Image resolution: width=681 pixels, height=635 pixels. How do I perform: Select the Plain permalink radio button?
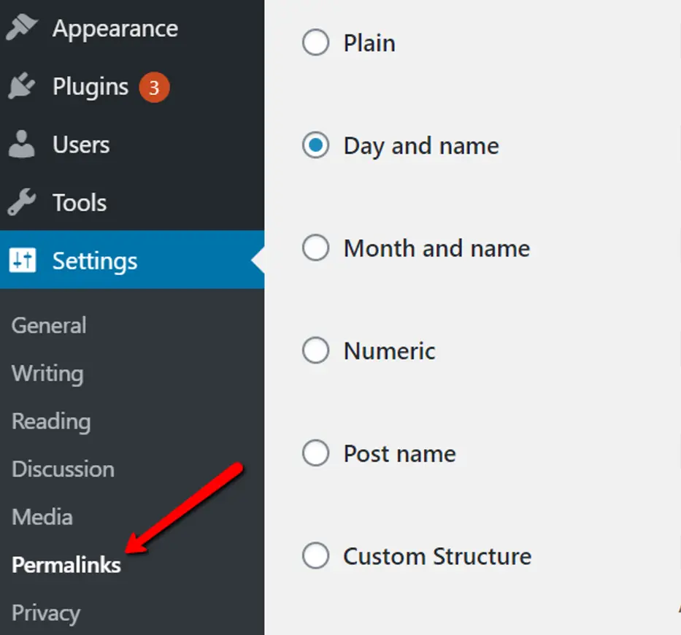315,43
